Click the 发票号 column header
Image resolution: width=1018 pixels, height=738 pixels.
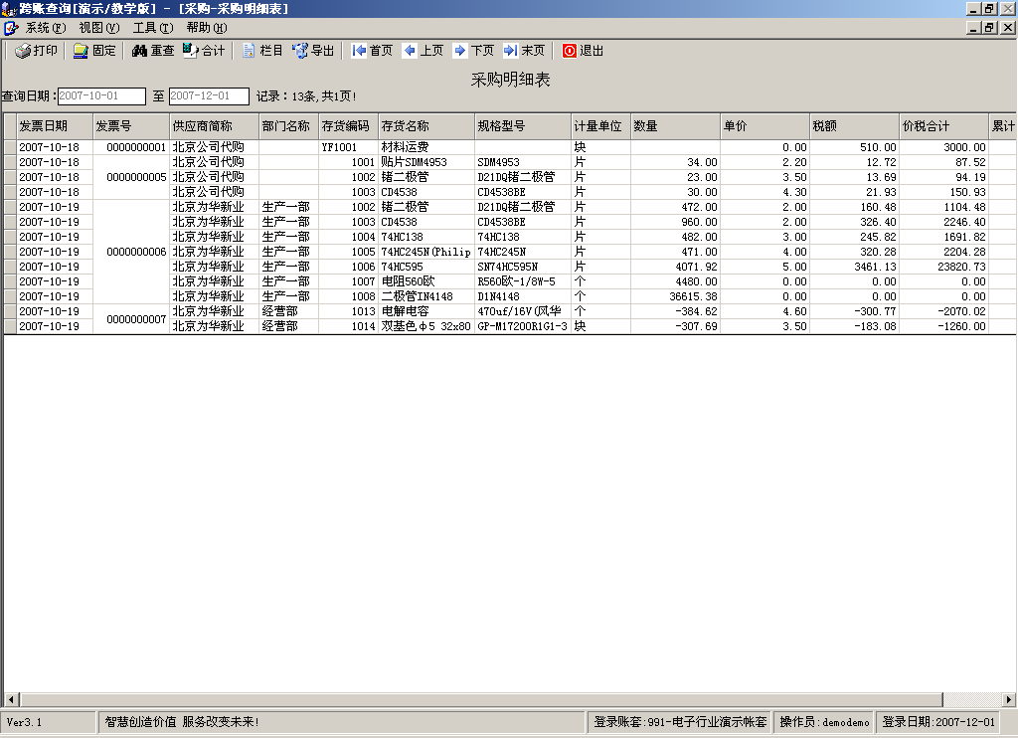[x=131, y=126]
